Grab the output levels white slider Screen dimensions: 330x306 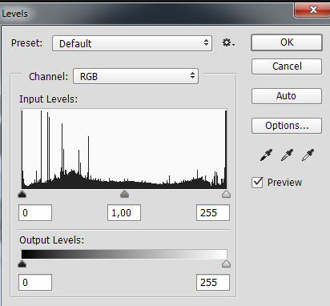pos(226,264)
